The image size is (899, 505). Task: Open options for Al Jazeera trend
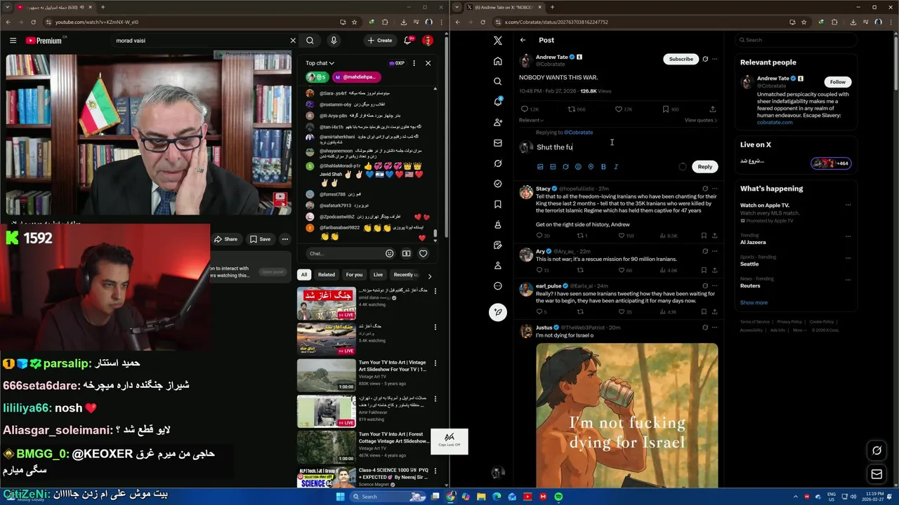pyautogui.click(x=848, y=236)
